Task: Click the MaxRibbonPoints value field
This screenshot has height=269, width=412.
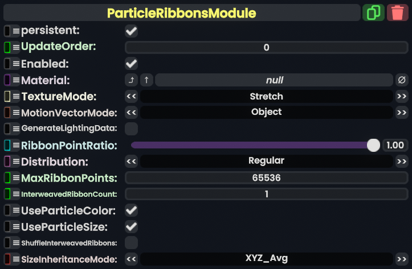Action: coord(266,178)
